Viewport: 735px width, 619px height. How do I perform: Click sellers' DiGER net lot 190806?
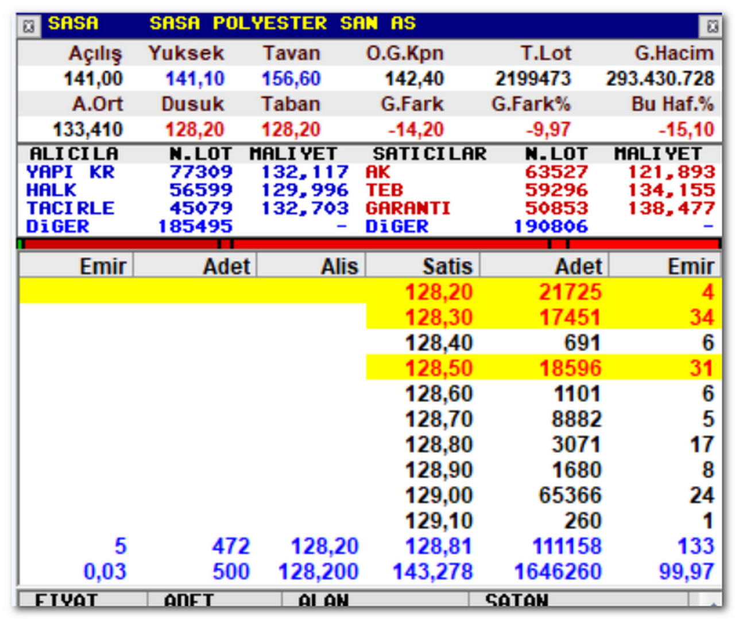pyautogui.click(x=551, y=226)
